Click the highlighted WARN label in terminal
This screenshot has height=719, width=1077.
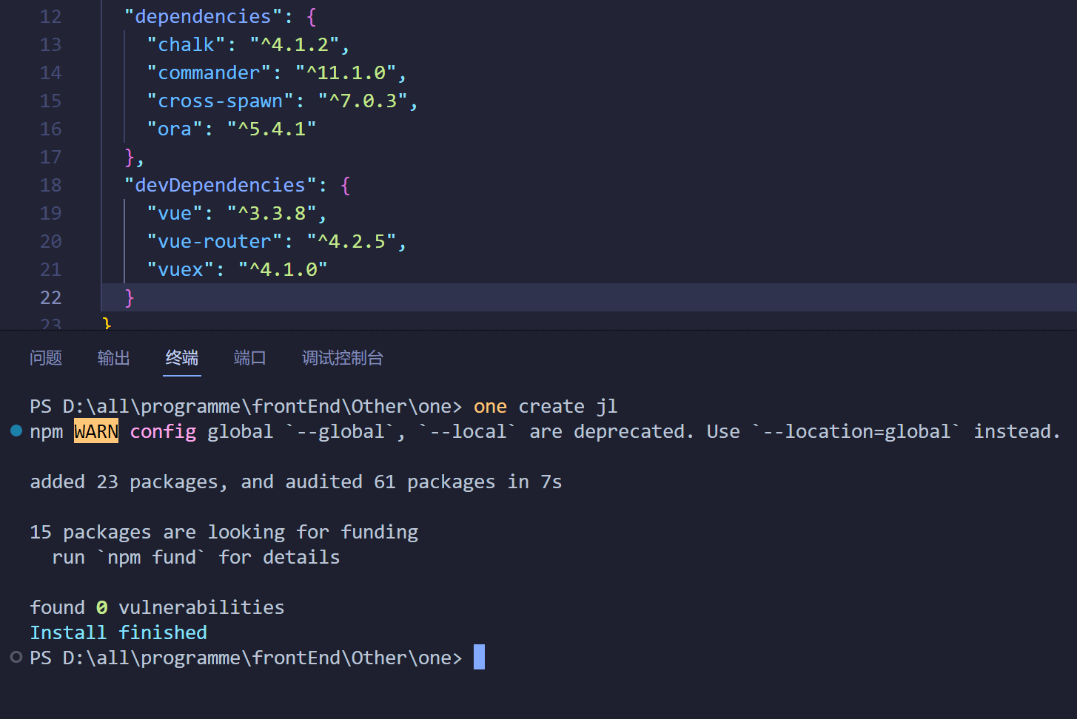pyautogui.click(x=96, y=431)
